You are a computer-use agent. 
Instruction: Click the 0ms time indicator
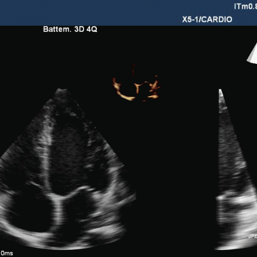(7, 253)
